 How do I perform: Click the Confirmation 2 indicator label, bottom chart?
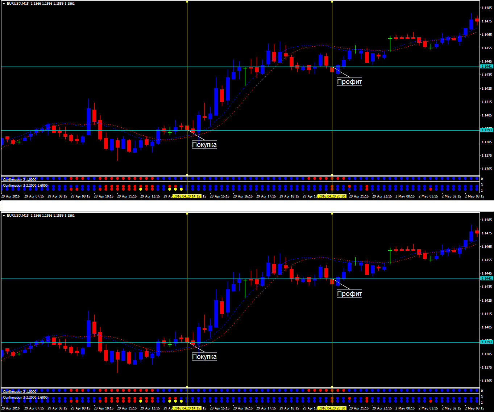point(20,392)
